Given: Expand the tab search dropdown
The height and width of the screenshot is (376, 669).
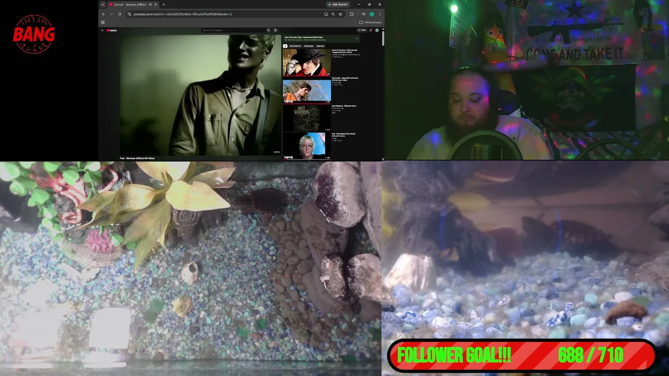Looking at the screenshot, I should coord(103,5).
